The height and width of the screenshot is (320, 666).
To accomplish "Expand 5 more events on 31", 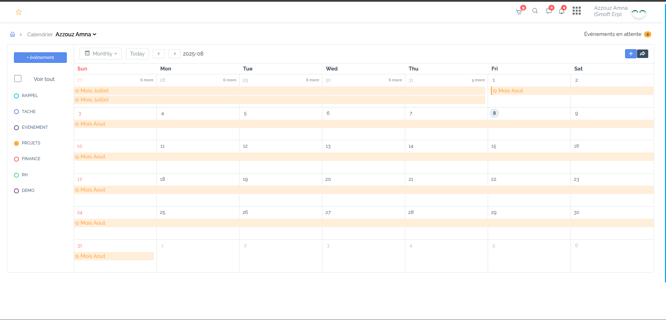I will 478,80.
